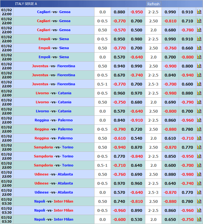Open chart icon for Livorno-Catania 0.50 handicap row
The height and width of the screenshot is (224, 203).
(x=199, y=102)
